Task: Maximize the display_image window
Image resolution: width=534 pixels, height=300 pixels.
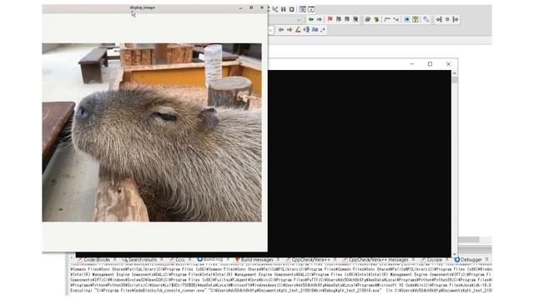Action: 251,7
